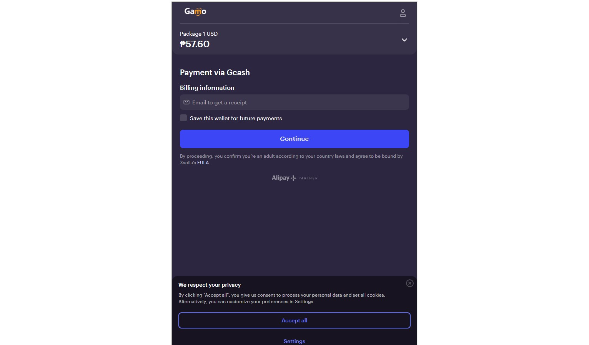Toggle via Save this wallet for future payments label
This screenshot has height=345, width=589.
pos(236,118)
